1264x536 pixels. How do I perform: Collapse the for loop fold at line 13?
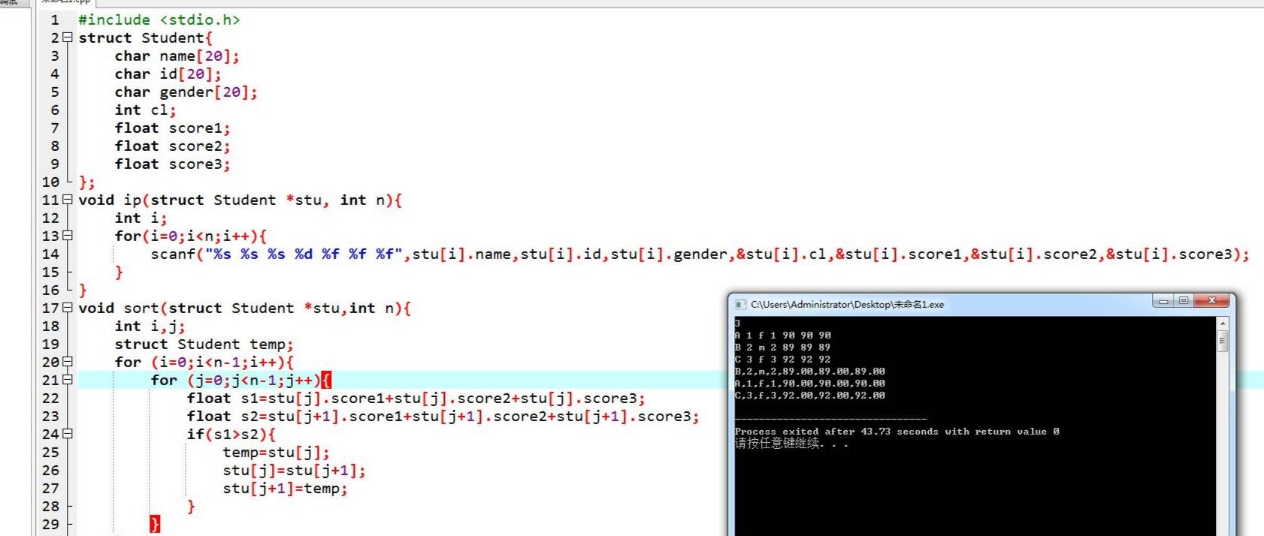click(x=68, y=236)
